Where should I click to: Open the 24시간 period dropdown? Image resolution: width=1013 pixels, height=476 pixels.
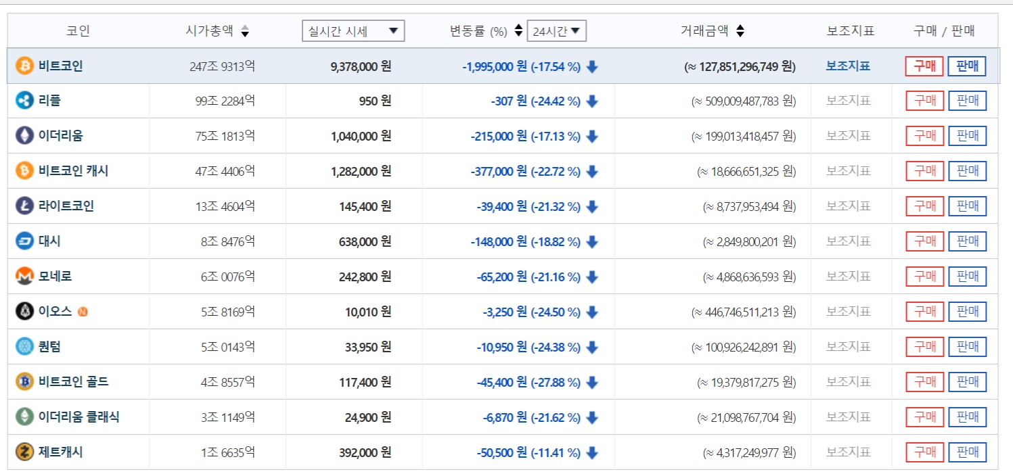[x=556, y=31]
